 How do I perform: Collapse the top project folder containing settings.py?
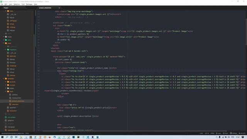click(5, 11)
